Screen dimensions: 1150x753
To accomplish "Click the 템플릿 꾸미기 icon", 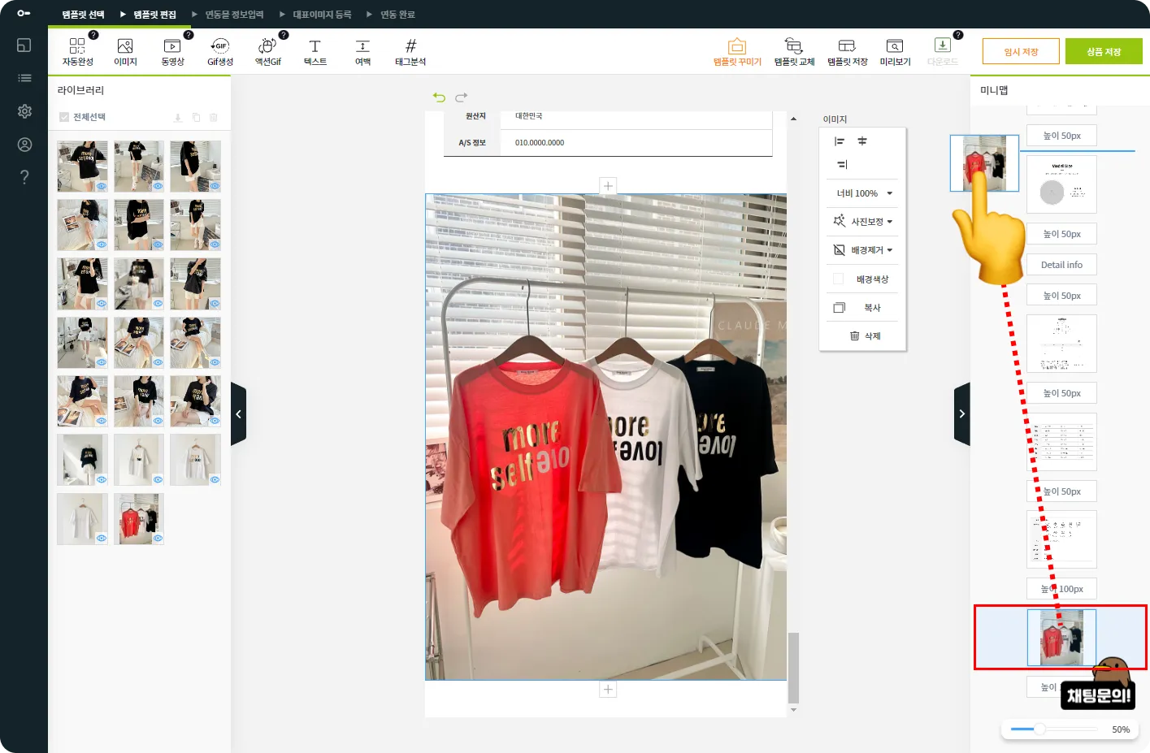I will click(x=737, y=47).
